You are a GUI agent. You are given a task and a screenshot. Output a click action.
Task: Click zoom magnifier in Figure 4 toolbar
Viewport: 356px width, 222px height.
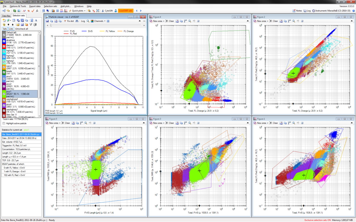pos(189,21)
